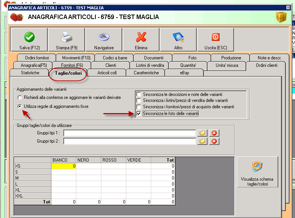Print using the Stampa (F9) button
This screenshot has height=218, width=295.
pyautogui.click(x=66, y=40)
